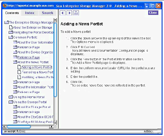Click the purple Close button

153,13
